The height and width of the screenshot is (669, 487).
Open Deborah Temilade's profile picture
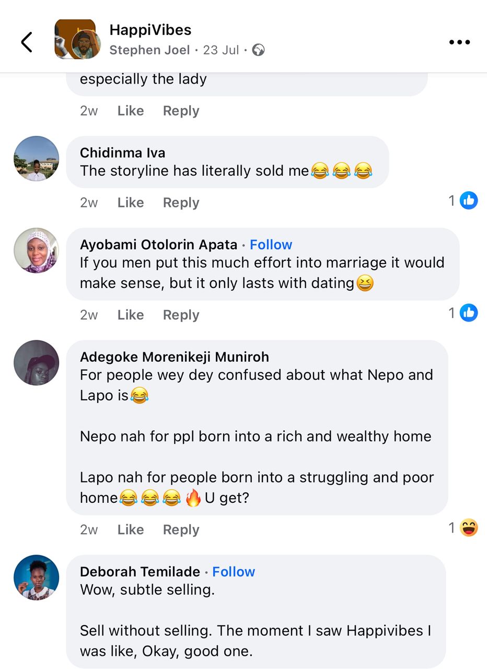click(x=36, y=577)
